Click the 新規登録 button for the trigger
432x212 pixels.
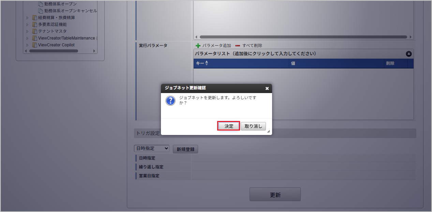[185, 149]
